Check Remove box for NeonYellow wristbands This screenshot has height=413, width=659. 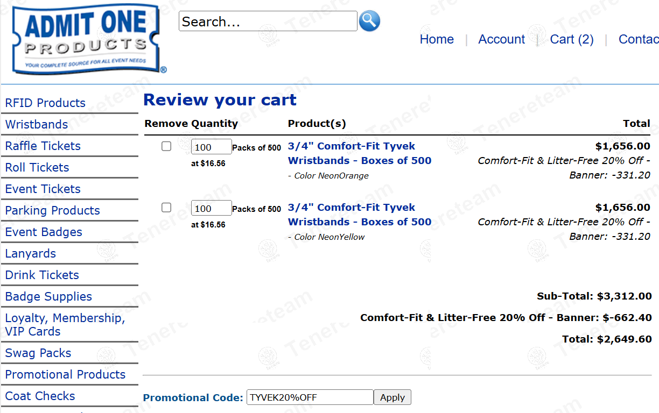tap(166, 208)
